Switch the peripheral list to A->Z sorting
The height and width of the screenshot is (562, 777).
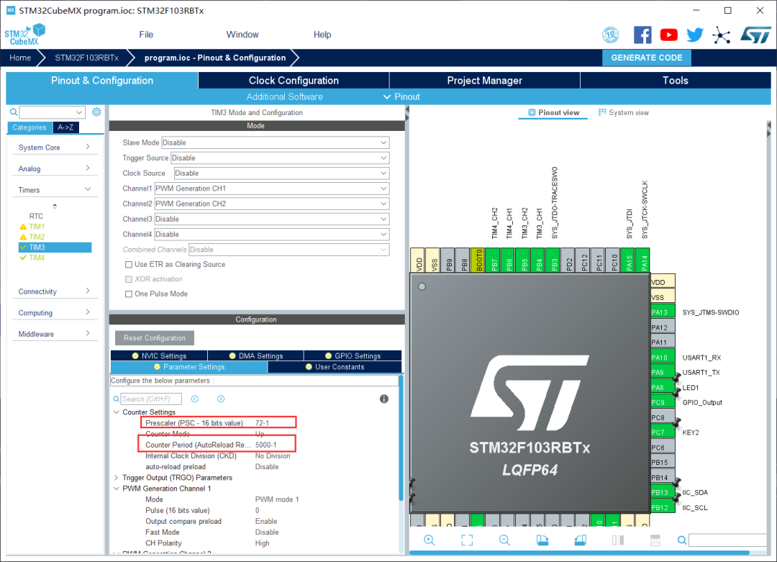[x=65, y=127]
